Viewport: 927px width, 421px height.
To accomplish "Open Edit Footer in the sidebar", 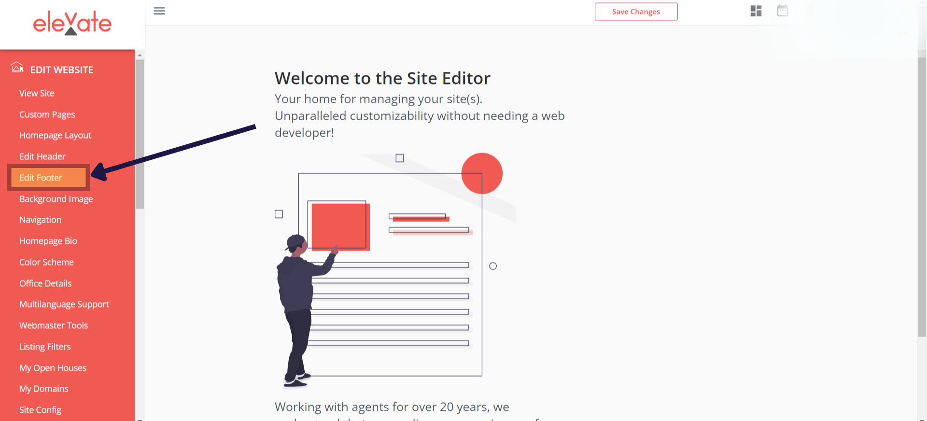I will (41, 178).
